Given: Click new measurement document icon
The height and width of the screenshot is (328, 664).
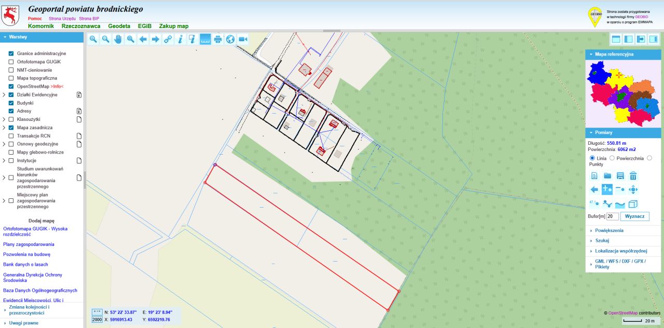Looking at the screenshot, I should click(594, 176).
